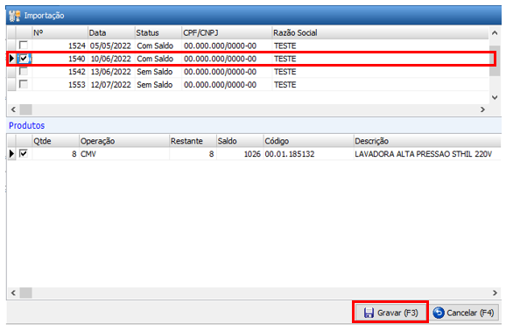Click the Produtos section label

pyautogui.click(x=27, y=125)
